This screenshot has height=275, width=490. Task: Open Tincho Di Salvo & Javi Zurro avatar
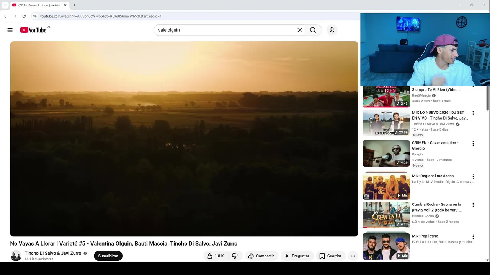pos(16,256)
